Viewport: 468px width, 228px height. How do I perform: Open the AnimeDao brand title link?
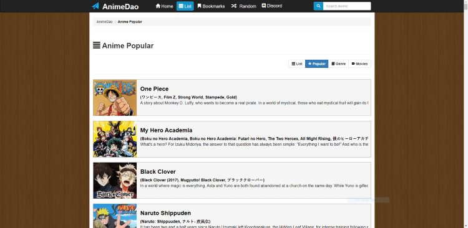coord(120,6)
